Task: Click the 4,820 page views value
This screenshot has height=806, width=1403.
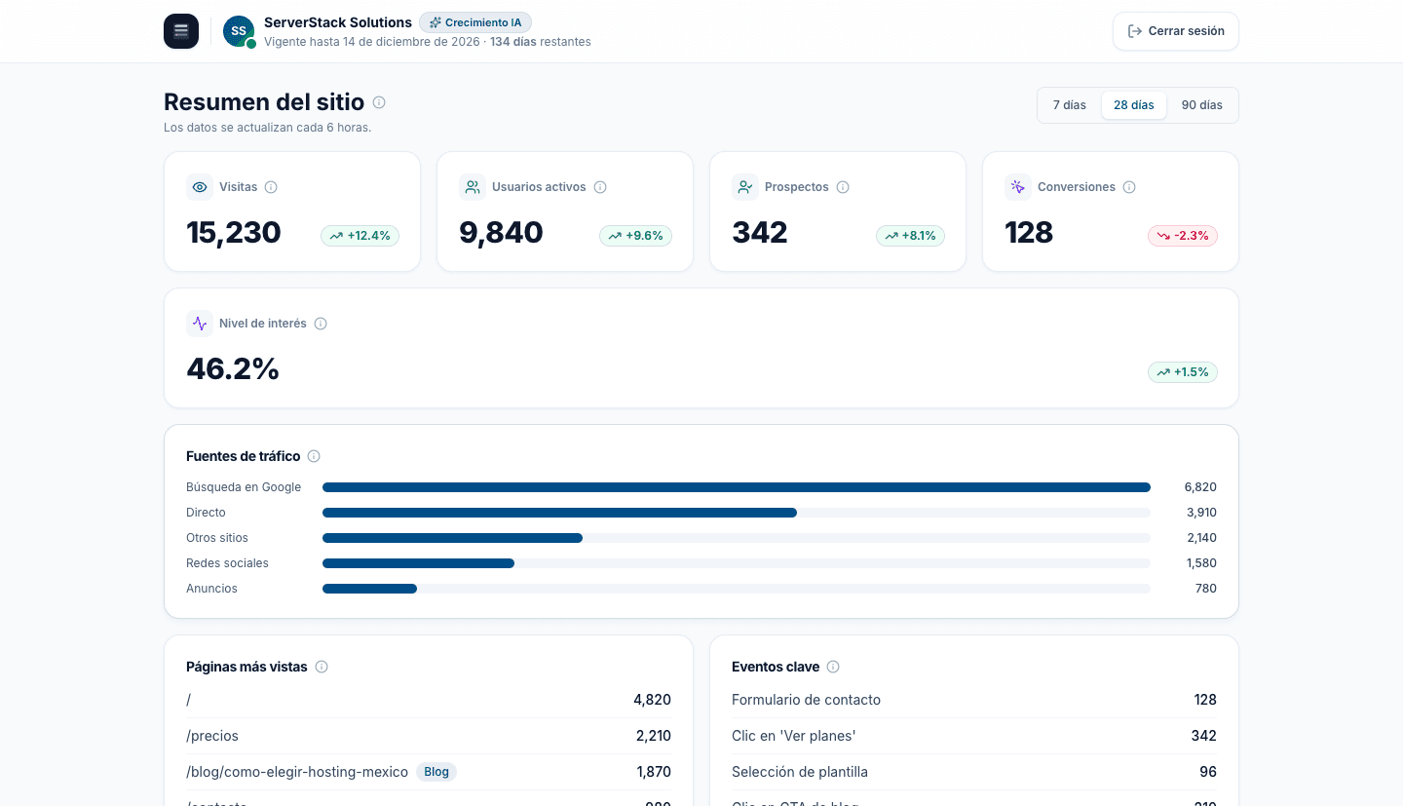Action: click(652, 700)
